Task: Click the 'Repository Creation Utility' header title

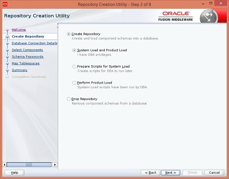Action: pyautogui.click(x=37, y=16)
